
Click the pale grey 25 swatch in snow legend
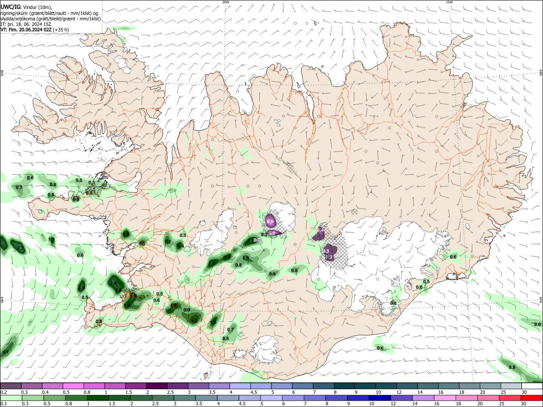[511, 386]
